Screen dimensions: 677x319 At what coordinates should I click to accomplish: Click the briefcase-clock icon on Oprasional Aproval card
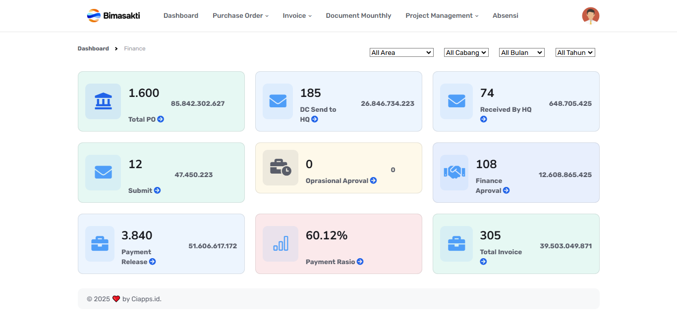click(281, 168)
